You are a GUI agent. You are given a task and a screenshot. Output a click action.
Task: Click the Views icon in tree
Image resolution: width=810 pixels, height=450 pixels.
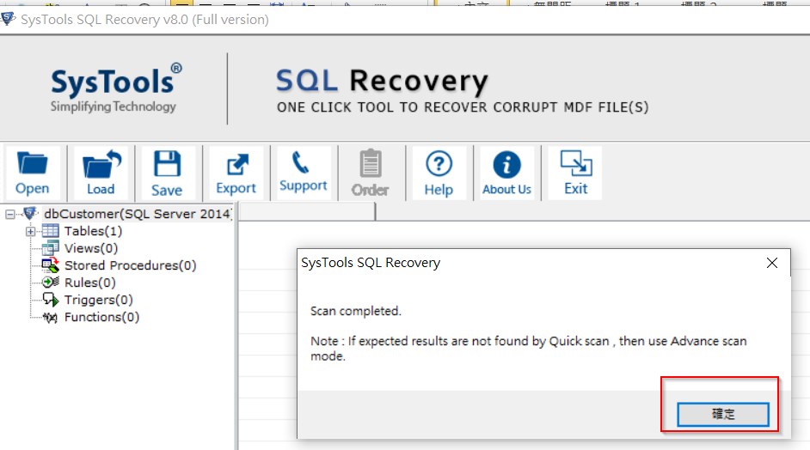coord(51,247)
